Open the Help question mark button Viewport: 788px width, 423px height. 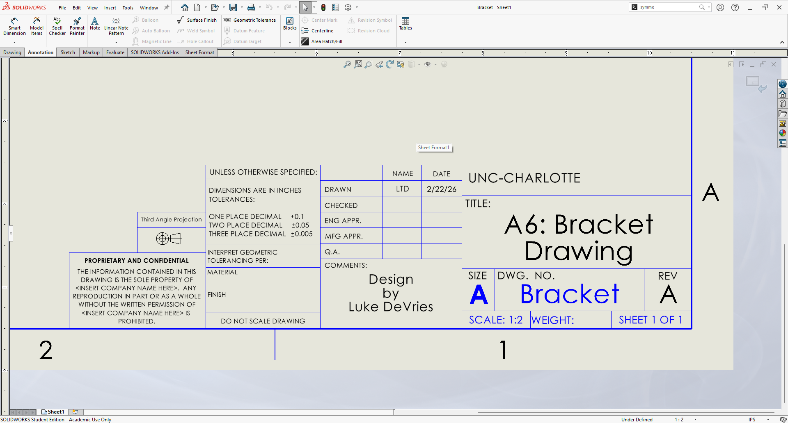pos(735,7)
